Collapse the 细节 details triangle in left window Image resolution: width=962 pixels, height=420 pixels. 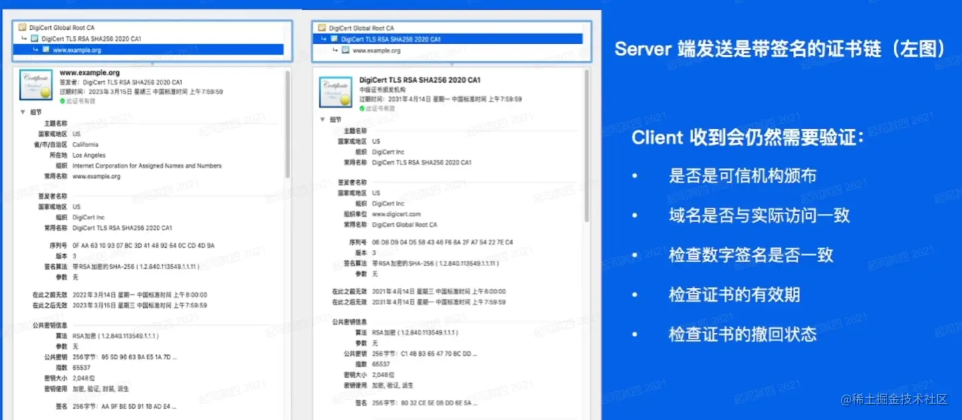point(23,112)
